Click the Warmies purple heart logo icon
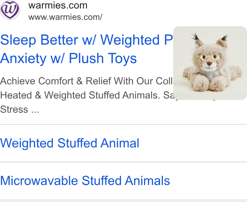The height and width of the screenshot is (202, 247). tap(10, 10)
